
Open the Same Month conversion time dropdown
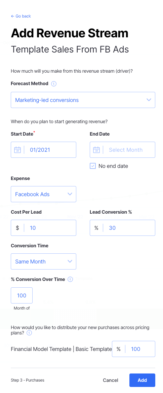coord(44,261)
